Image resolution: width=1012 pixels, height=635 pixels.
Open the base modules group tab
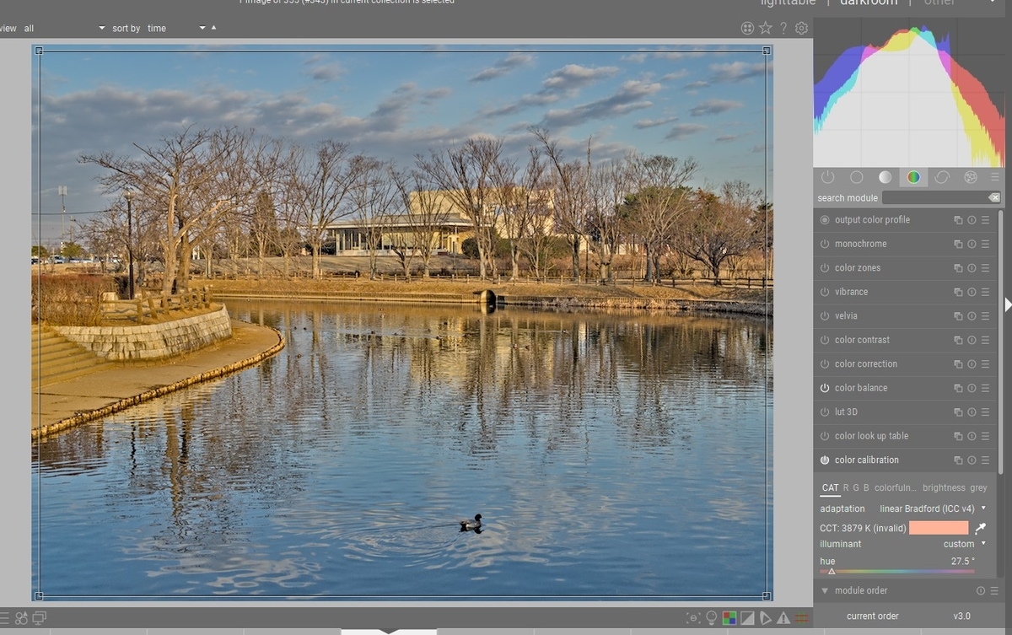[x=856, y=177]
